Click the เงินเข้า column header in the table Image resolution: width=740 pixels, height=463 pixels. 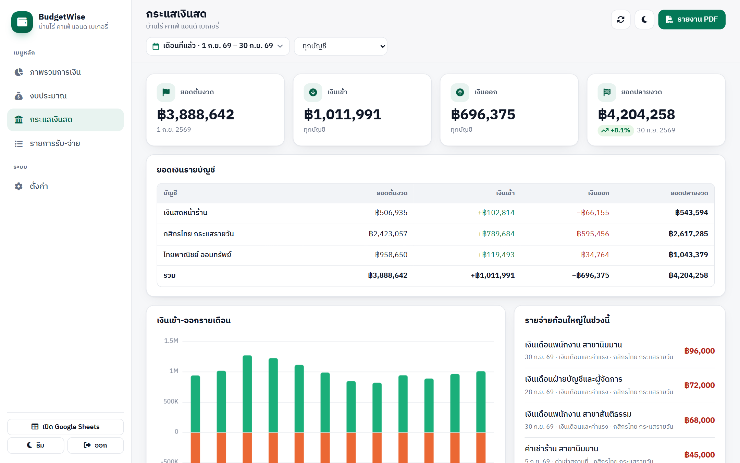click(505, 193)
